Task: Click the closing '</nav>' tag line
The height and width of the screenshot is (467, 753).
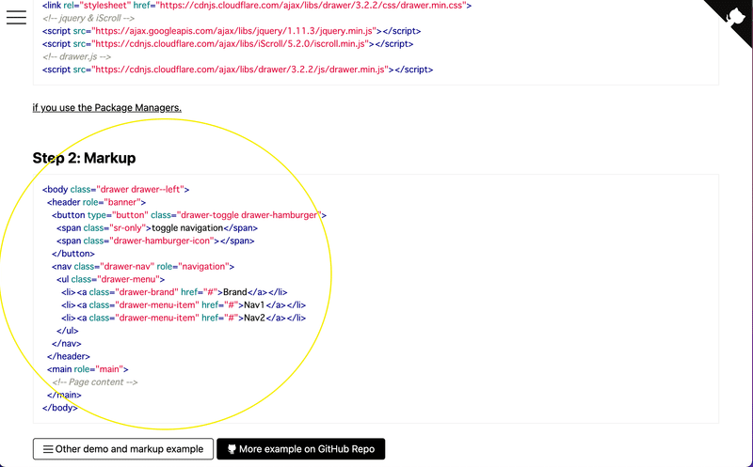Action: pyautogui.click(x=67, y=344)
